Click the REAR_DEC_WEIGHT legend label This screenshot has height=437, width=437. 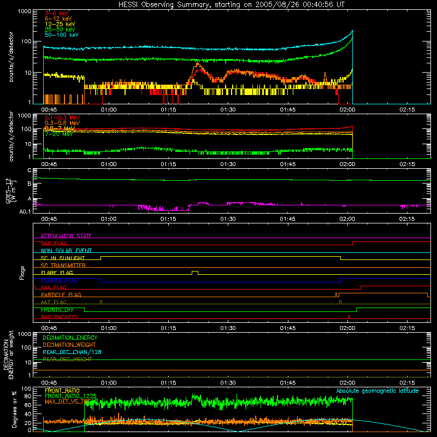[x=67, y=359]
